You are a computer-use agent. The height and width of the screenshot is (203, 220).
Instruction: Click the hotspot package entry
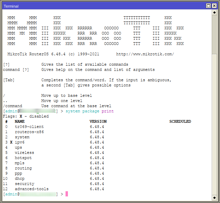click(x=23, y=158)
